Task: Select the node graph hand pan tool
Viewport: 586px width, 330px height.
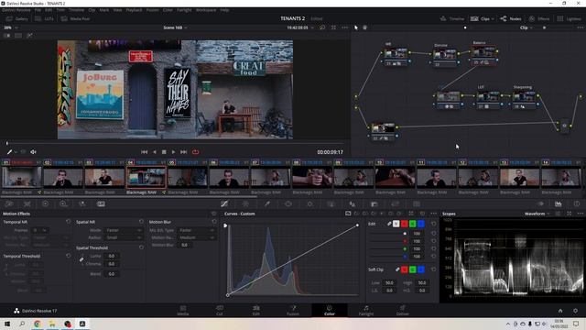Action: (365, 27)
